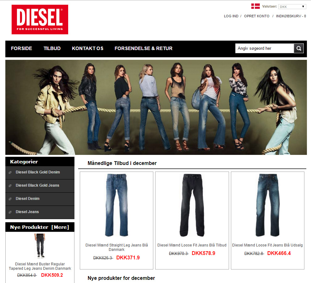Click the crossed-out DKK854.0 price

[x=27, y=275]
